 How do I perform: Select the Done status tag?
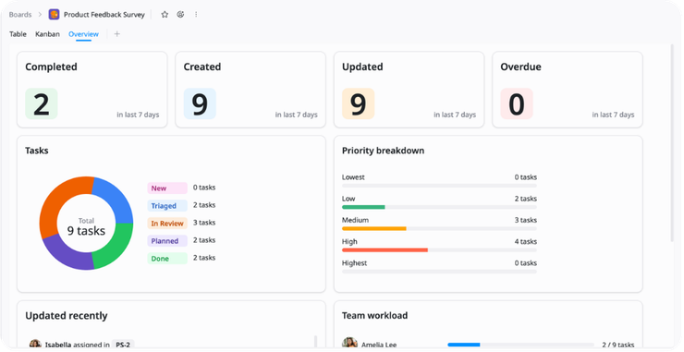pyautogui.click(x=167, y=258)
